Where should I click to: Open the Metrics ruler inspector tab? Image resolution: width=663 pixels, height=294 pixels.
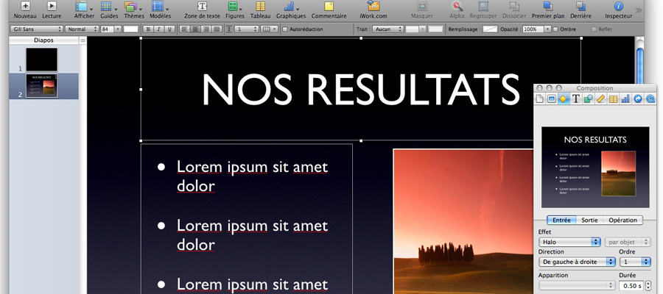pos(600,98)
